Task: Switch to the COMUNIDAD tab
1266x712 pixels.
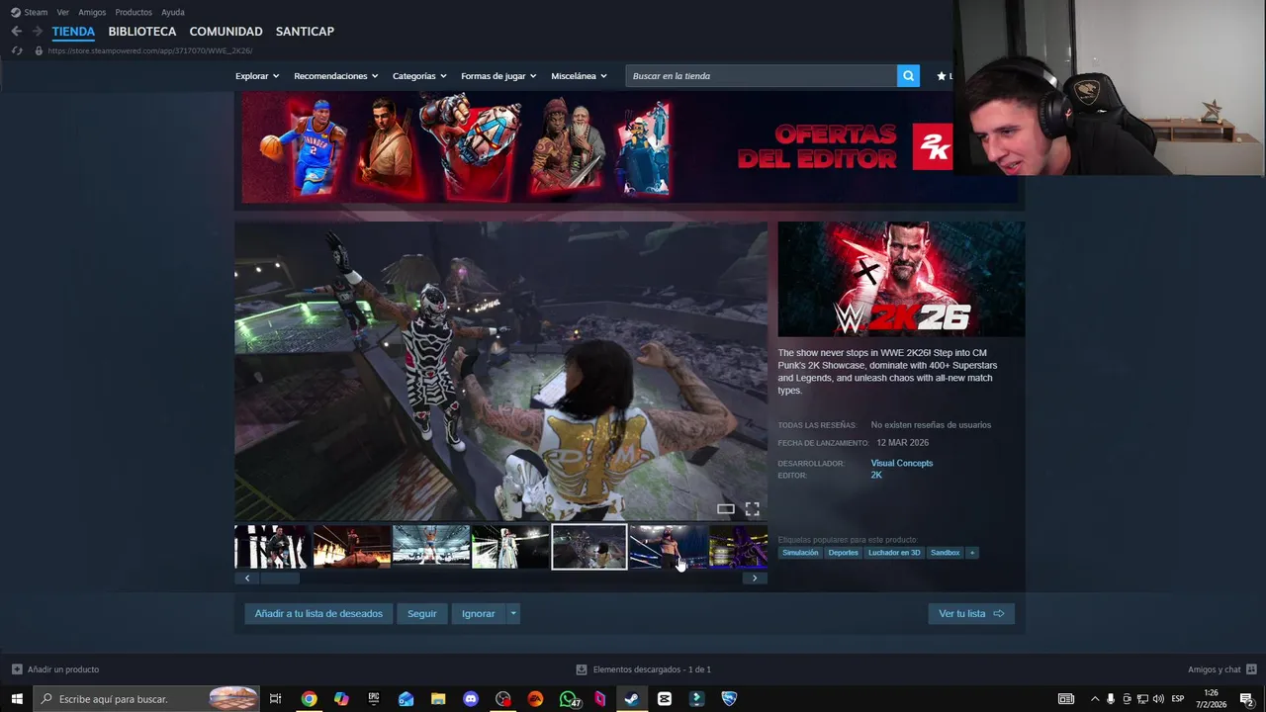Action: [x=226, y=32]
